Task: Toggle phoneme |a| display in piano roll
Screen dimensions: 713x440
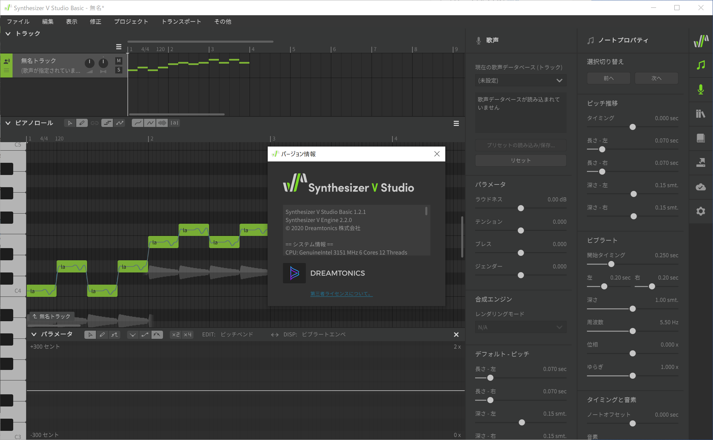Action: coord(174,123)
